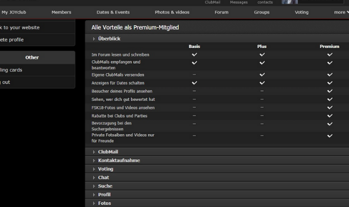Image resolution: width=349 pixels, height=207 pixels.
Task: Click Plus checkmark for Anzeigen für Dates
Action: (262, 83)
